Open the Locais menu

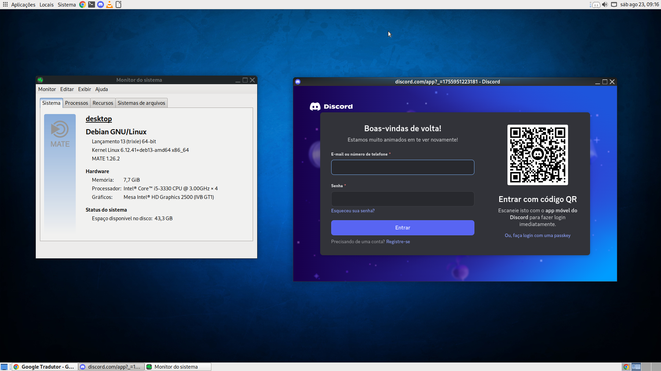click(x=46, y=4)
